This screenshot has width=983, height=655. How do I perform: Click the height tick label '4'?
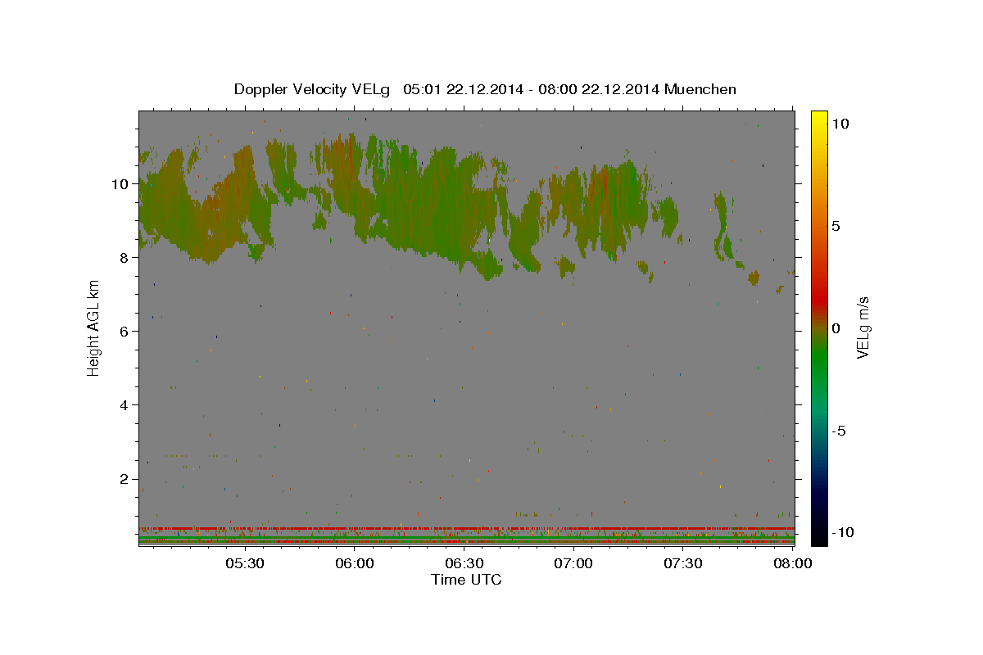[x=124, y=404]
